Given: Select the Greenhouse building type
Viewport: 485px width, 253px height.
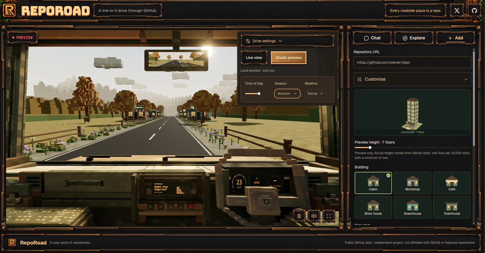Looking at the screenshot, I should click(412, 207).
